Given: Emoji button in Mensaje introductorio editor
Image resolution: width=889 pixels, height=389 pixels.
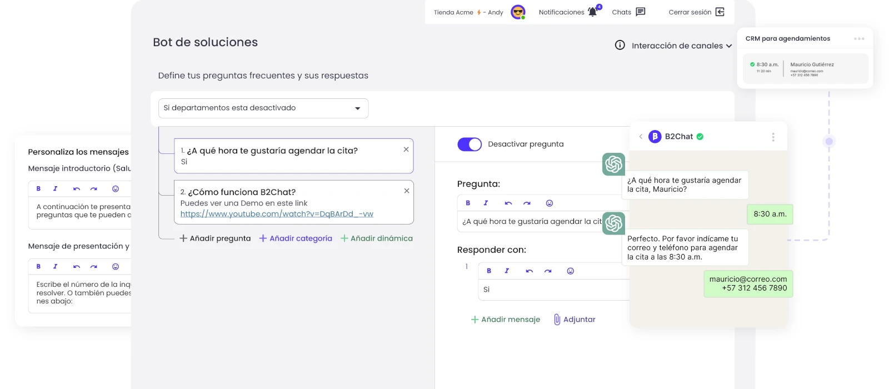Looking at the screenshot, I should point(116,189).
